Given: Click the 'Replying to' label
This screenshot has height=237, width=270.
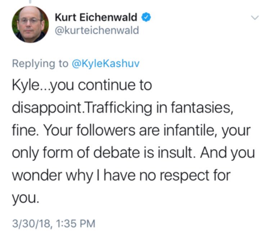Looking at the screenshot, I should pyautogui.click(x=40, y=64).
